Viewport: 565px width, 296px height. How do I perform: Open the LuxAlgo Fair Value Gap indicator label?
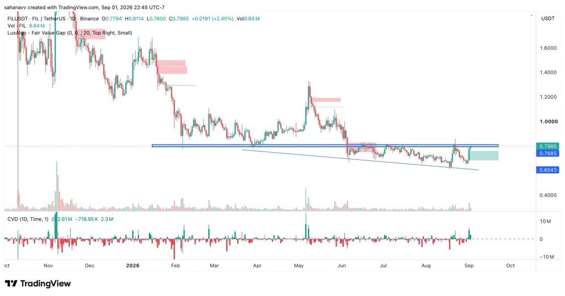(x=70, y=33)
